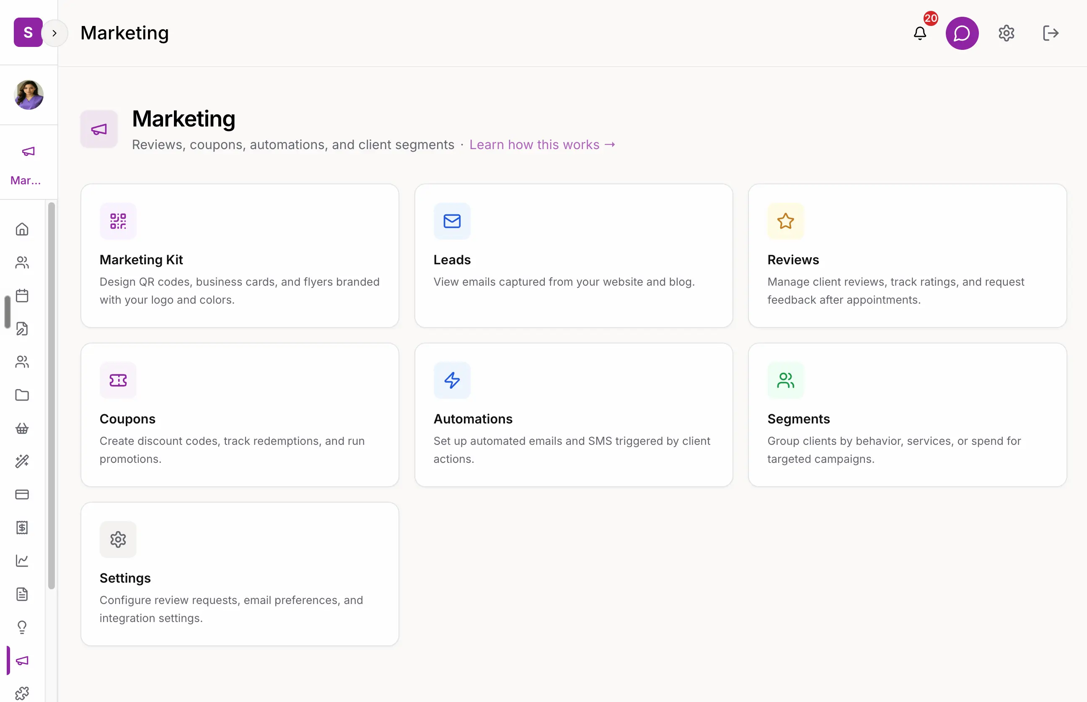This screenshot has height=702, width=1087.
Task: Click the sidebar vertical scrollbar
Action: [x=52, y=396]
